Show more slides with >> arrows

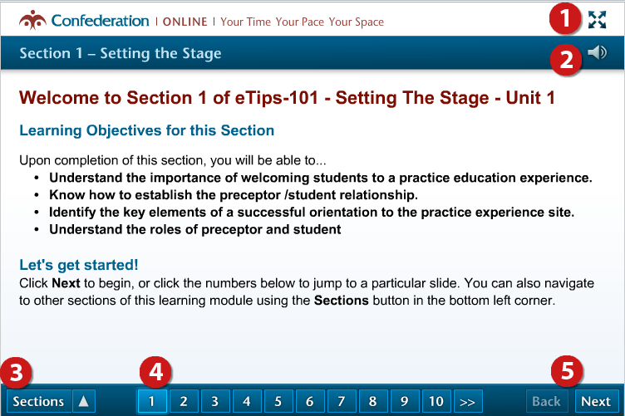[x=468, y=401]
